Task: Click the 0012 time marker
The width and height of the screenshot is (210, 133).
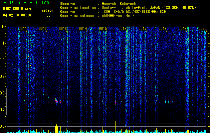Action: tap(43, 29)
